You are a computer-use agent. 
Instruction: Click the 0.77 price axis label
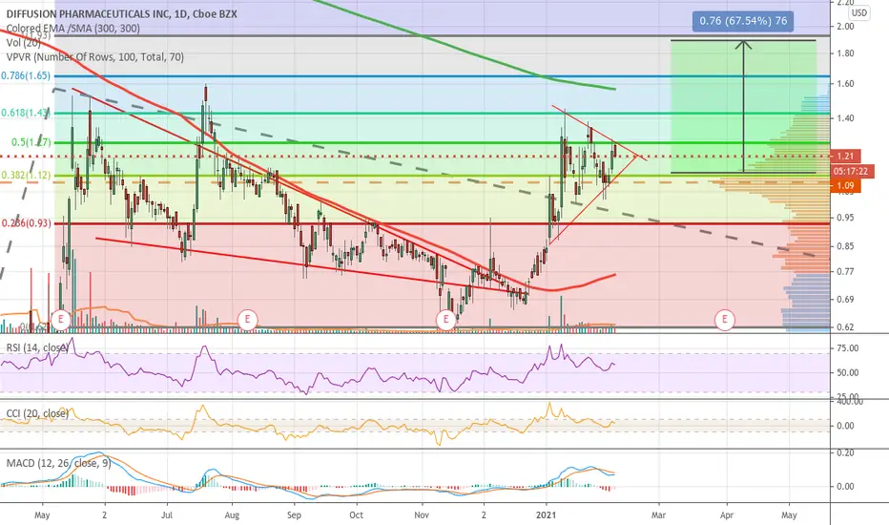[x=845, y=272]
